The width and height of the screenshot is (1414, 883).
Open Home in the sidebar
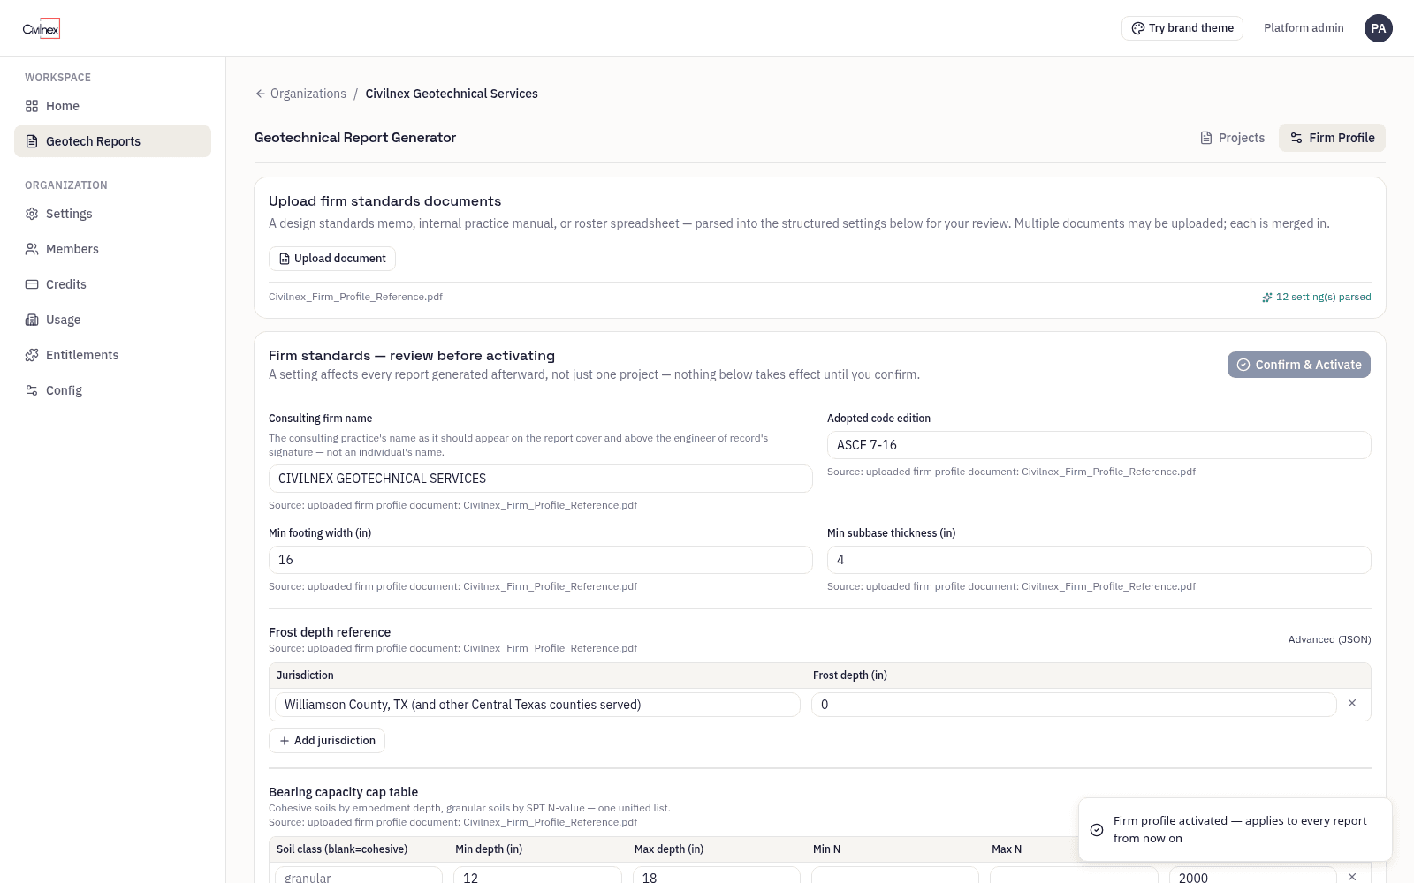[x=112, y=106]
